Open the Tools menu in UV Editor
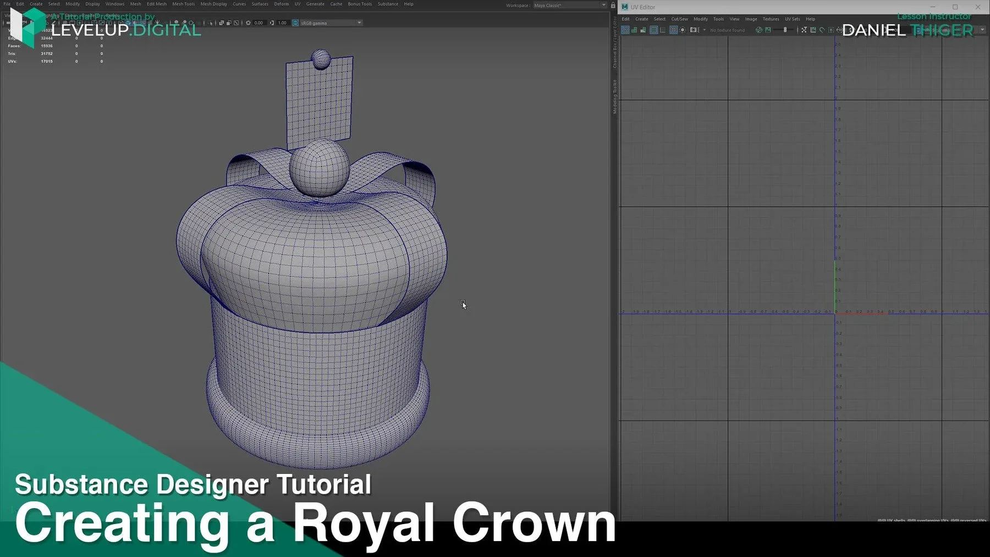This screenshot has height=557, width=990. (719, 19)
